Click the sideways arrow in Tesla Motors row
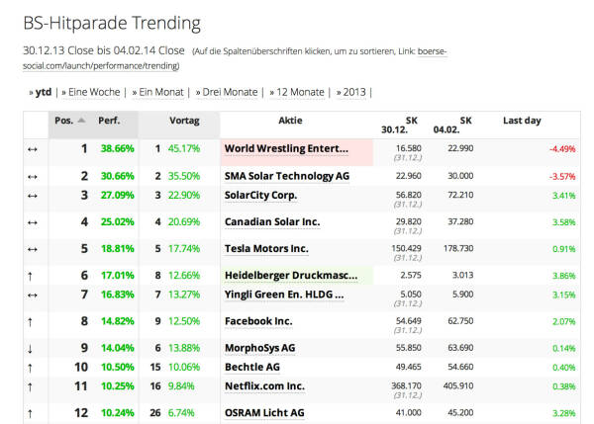Image resolution: width=594 pixels, height=424 pixels. point(32,249)
